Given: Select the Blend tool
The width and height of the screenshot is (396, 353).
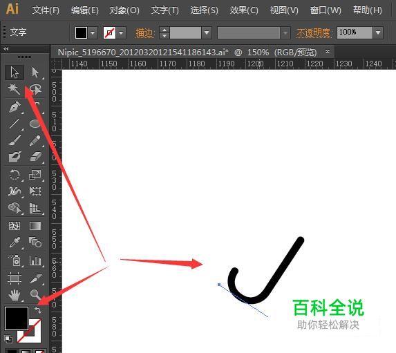Looking at the screenshot, I should pyautogui.click(x=35, y=242).
